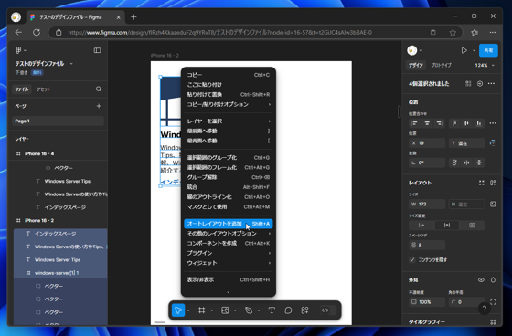The image size is (512, 336).
Task: Toggle the clip content checkbox
Action: (x=412, y=259)
